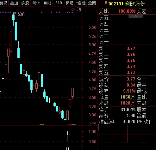Click the tall white volume bar
156x150 pixels.
tap(68, 141)
